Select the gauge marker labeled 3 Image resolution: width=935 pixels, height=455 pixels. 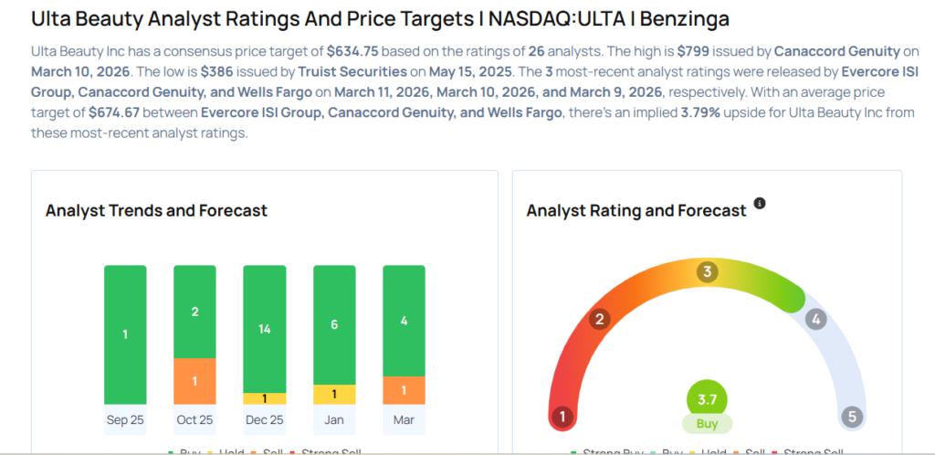click(707, 272)
